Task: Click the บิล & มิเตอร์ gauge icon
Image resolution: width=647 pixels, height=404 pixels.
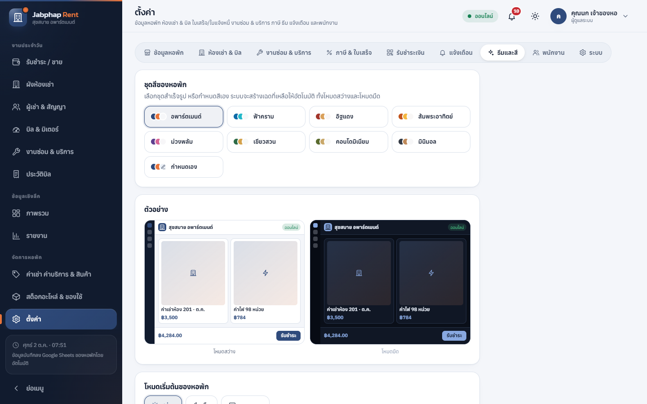Action: tap(16, 129)
